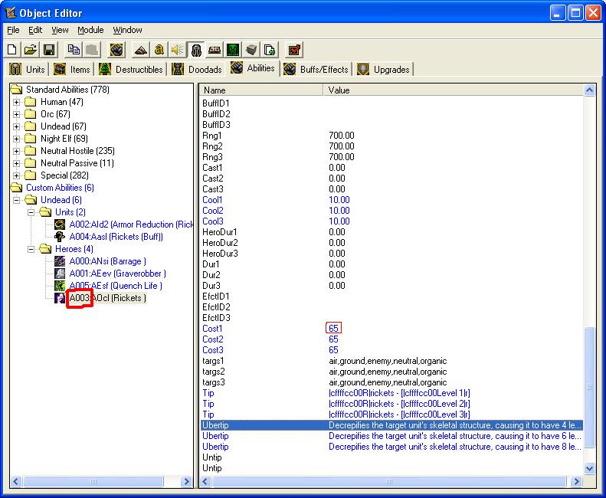Open the Module menu

90,30
